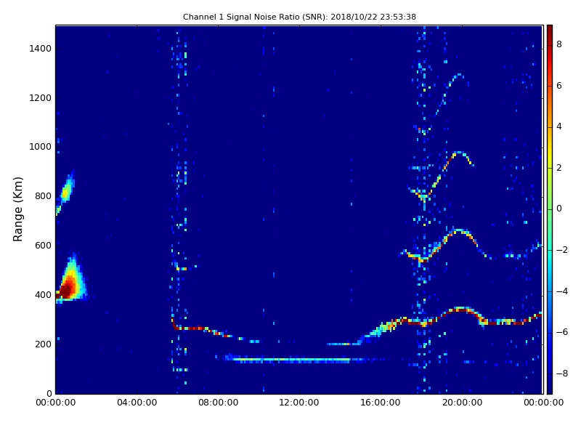Screen dimensions: 581x436
Task: Click the 20:00:00 time tick label
Action: [462, 403]
